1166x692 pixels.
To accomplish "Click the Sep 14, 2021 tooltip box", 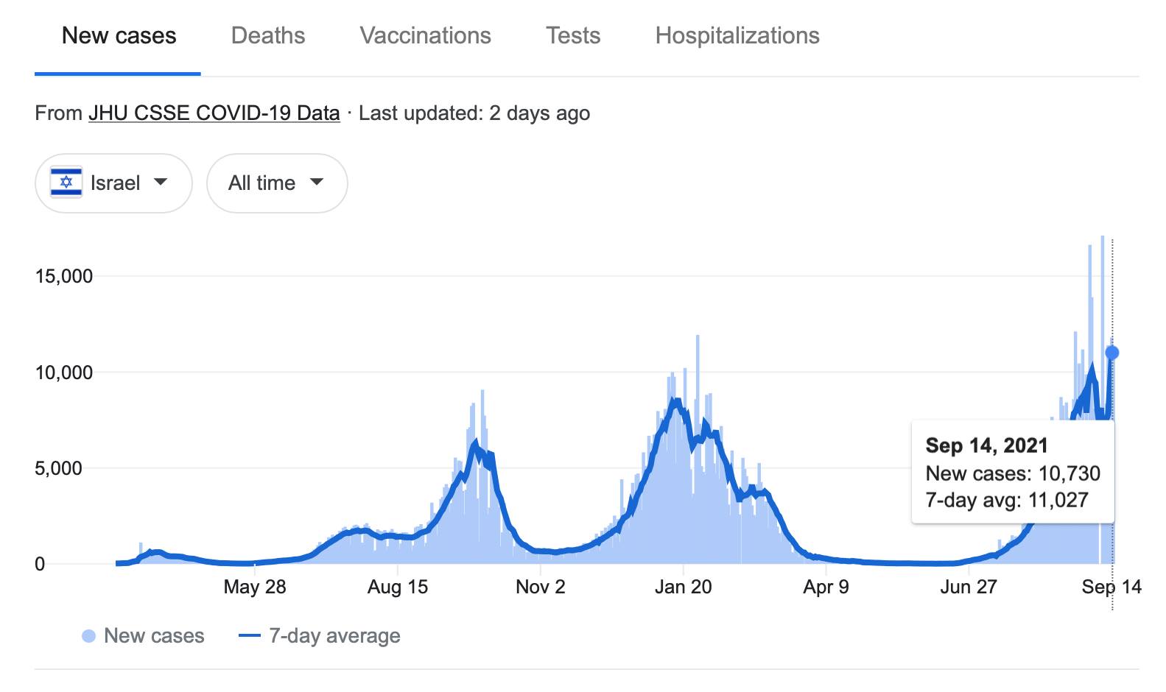I will pos(1012,473).
